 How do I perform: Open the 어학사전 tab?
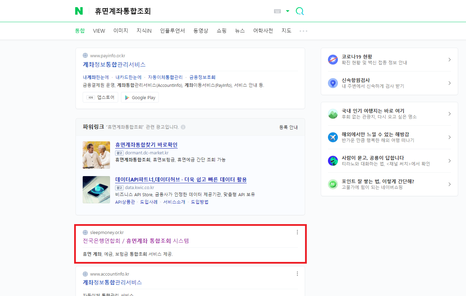tap(263, 31)
